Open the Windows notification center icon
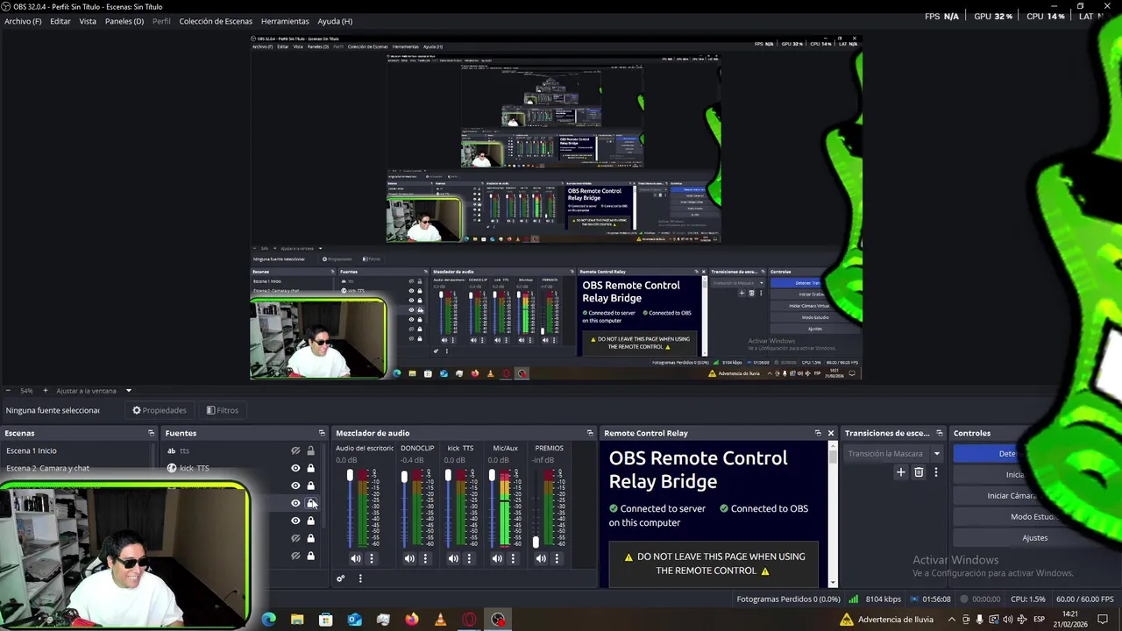 click(x=1103, y=620)
